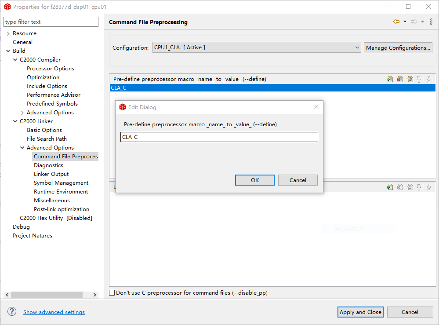The width and height of the screenshot is (439, 325).
Task: Click OK in the Edit Dialog
Action: click(255, 180)
